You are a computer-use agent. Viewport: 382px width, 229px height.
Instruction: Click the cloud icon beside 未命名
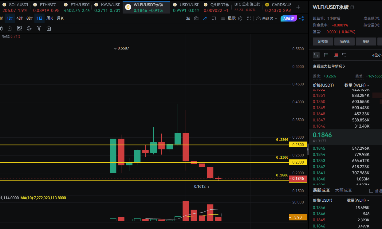pyautogui.click(x=258, y=18)
